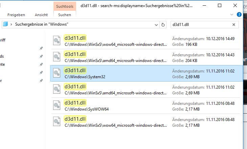This screenshot has height=149, width=247.
Task: Open the address bar history dropdown
Action: coord(156,25)
